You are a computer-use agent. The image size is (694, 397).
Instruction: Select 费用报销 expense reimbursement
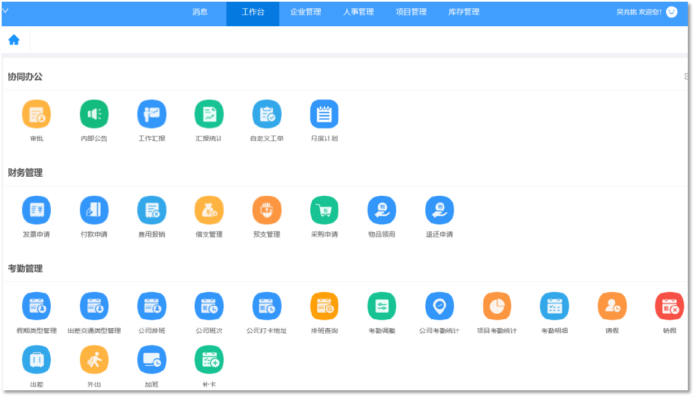tap(151, 210)
